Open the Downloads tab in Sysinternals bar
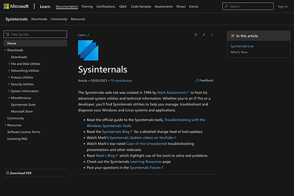The width and height of the screenshot is (294, 196). coord(39,19)
